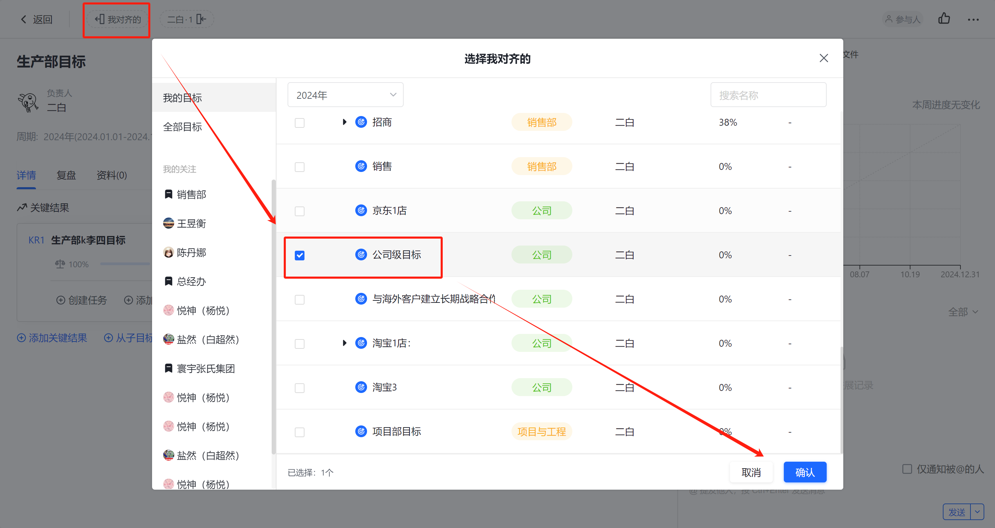Click the dialog's left sidebar scrollbar
The width and height of the screenshot is (995, 528).
273,317
